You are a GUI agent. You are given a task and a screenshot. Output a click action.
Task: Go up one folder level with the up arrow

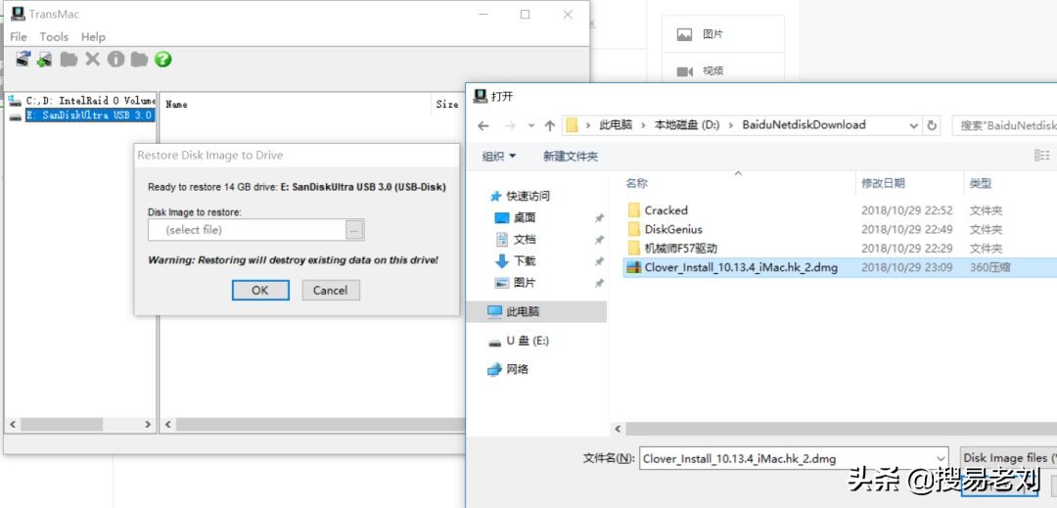[x=549, y=125]
